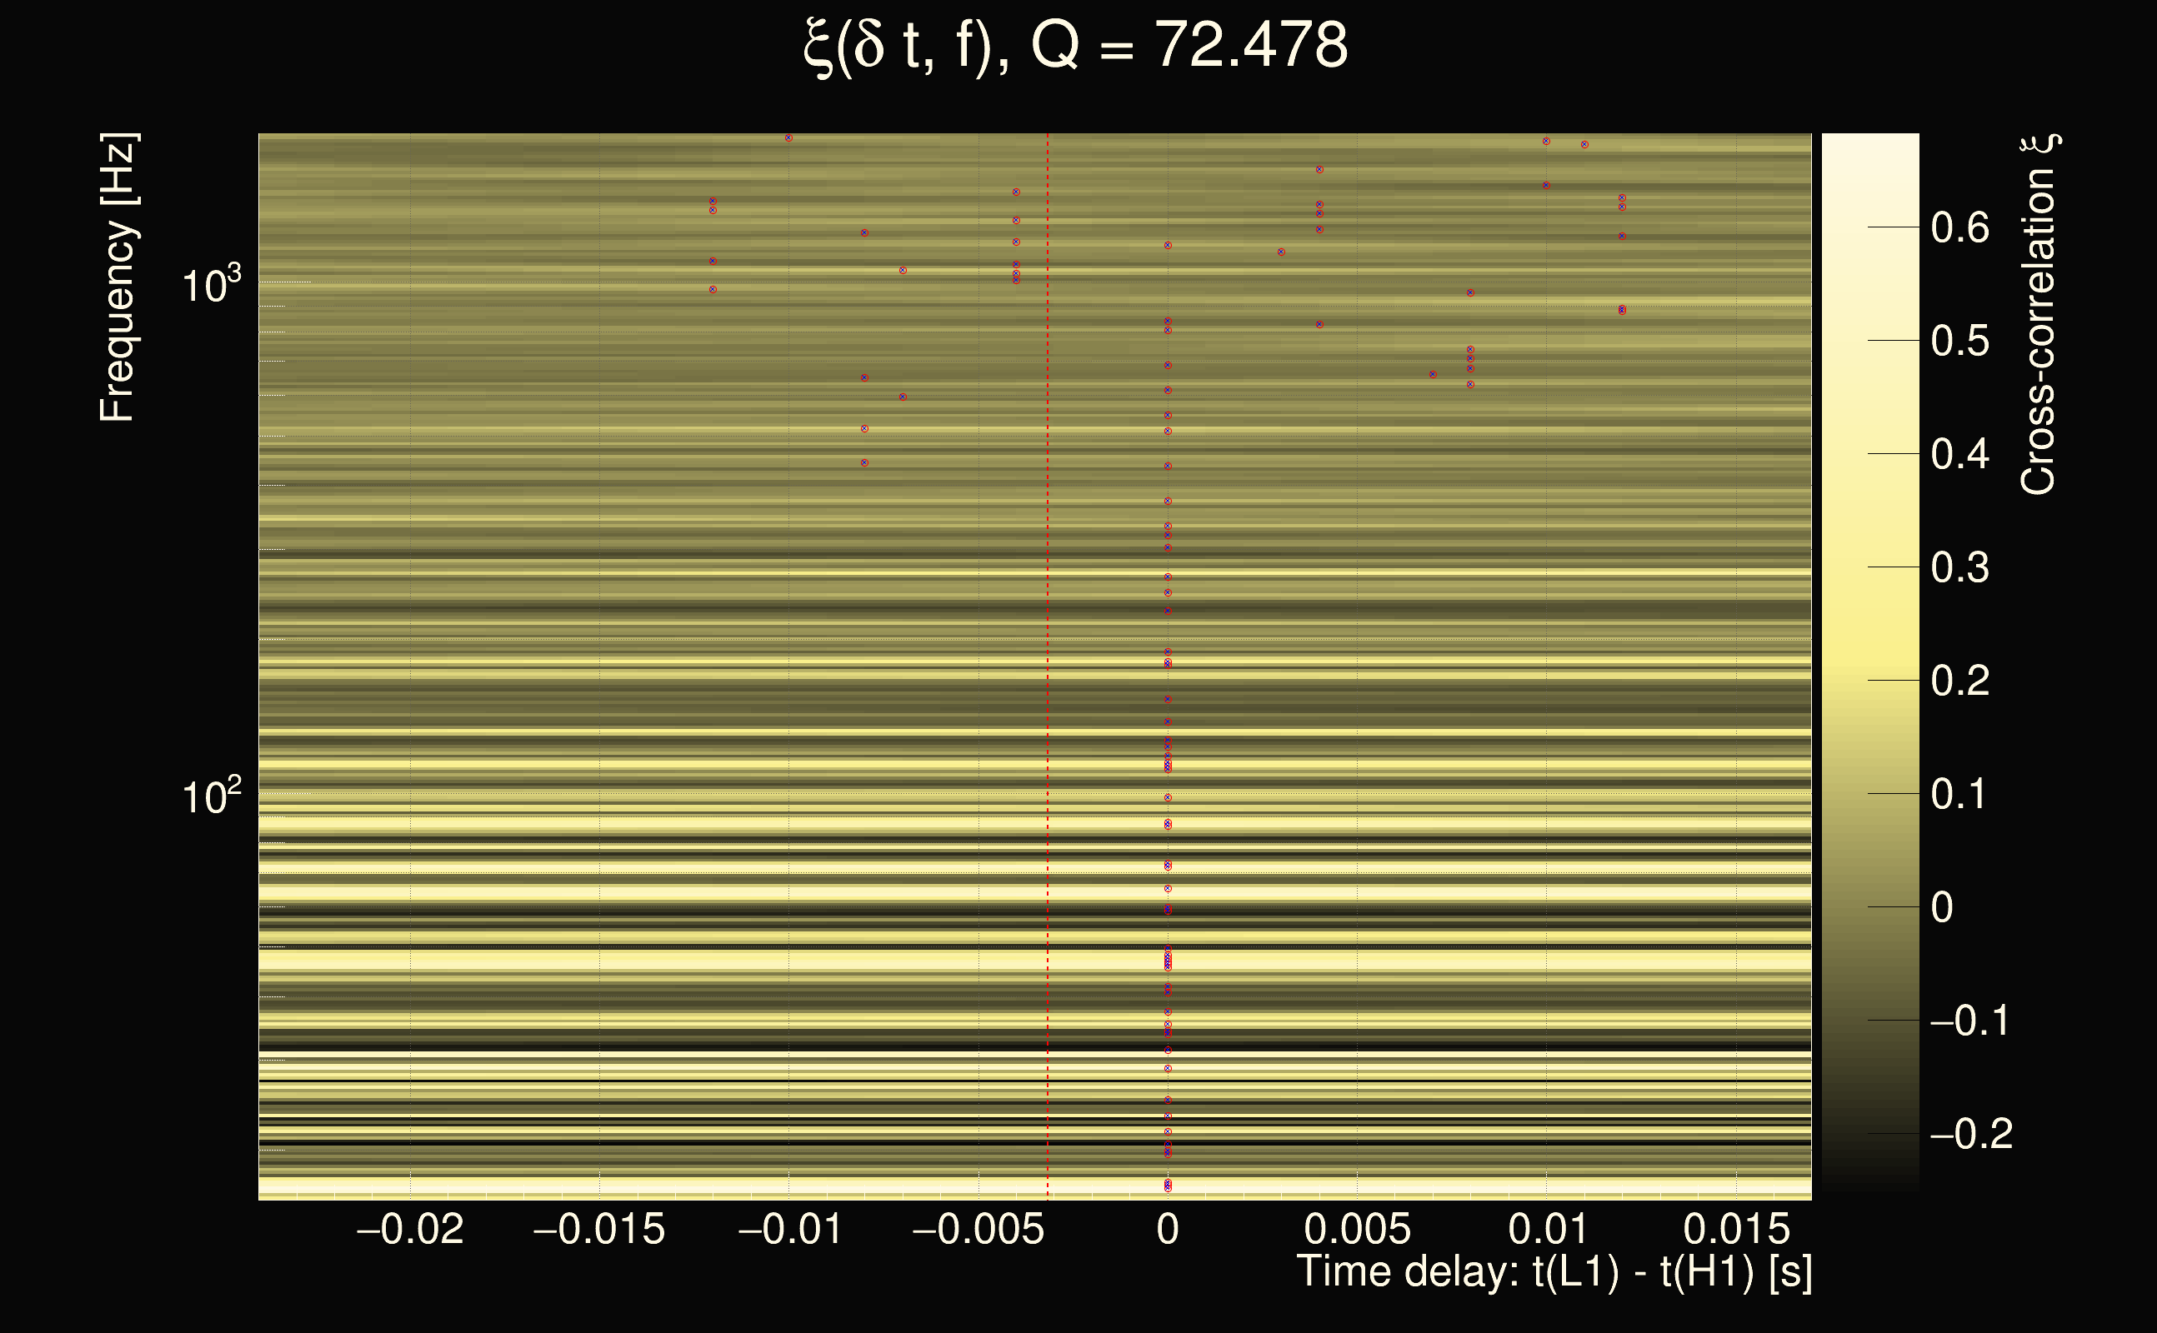Select the topmost marker at delay −0.01
Viewport: 2157px width, 1333px height.
click(788, 138)
